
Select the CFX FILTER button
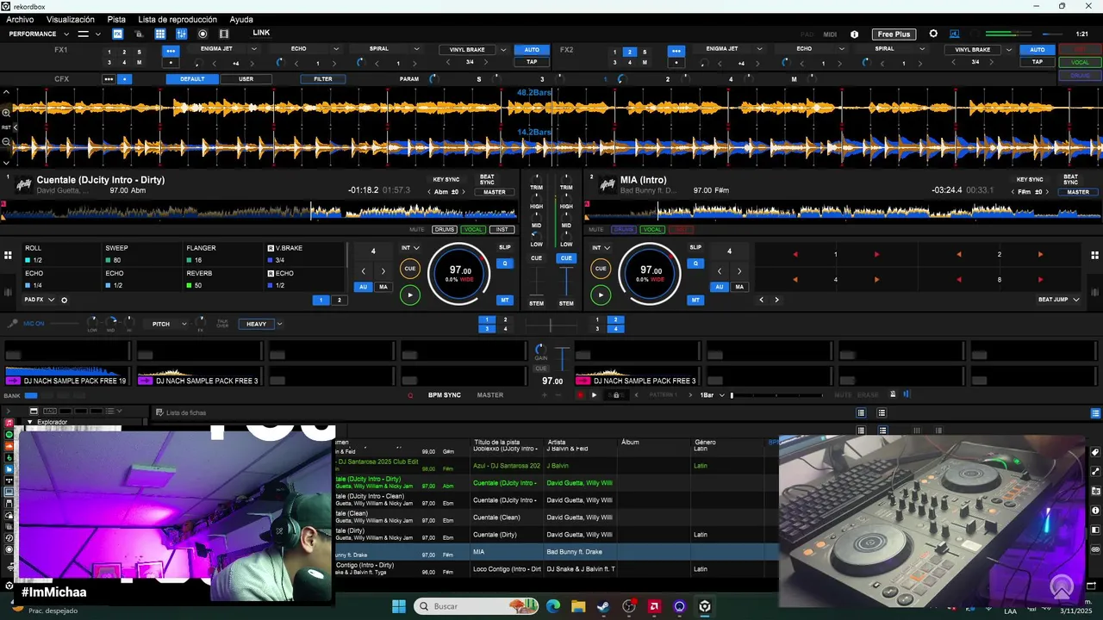[323, 79]
